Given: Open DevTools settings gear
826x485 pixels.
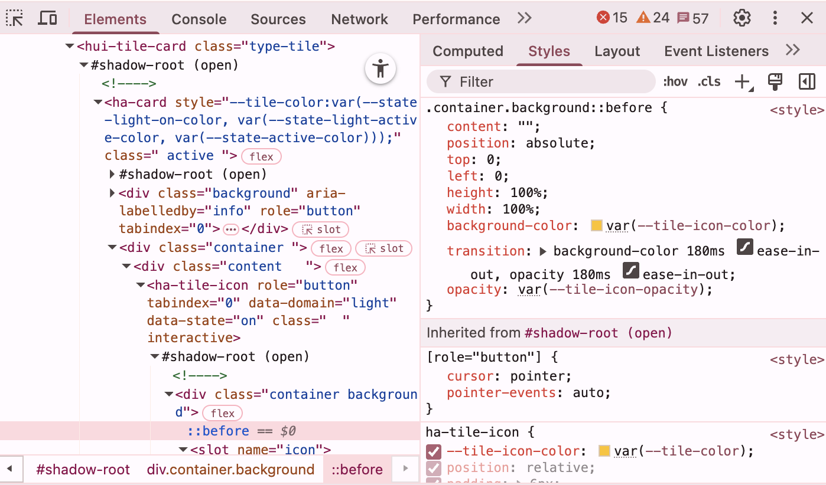Looking at the screenshot, I should click(742, 18).
